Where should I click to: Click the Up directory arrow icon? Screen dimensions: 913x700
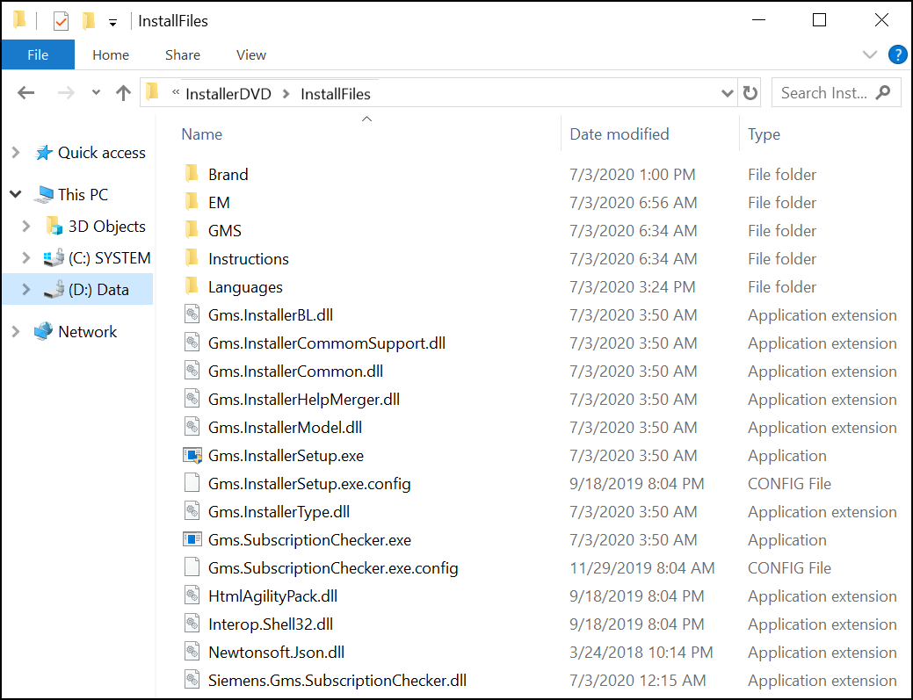pos(123,93)
